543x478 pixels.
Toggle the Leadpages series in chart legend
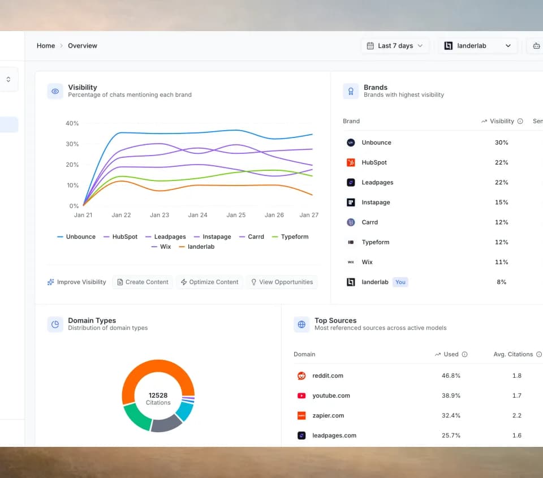166,236
